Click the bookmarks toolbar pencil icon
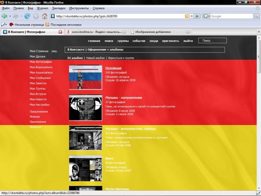The image size is (261, 196). 3,25
